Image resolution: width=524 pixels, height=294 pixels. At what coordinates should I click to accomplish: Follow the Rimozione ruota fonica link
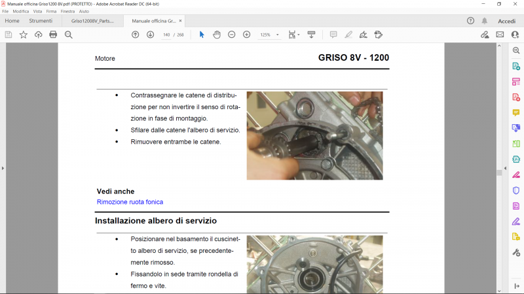tap(130, 202)
